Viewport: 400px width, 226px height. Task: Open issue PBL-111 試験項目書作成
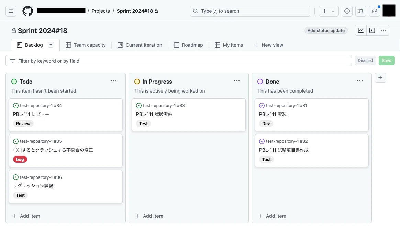pos(284,150)
